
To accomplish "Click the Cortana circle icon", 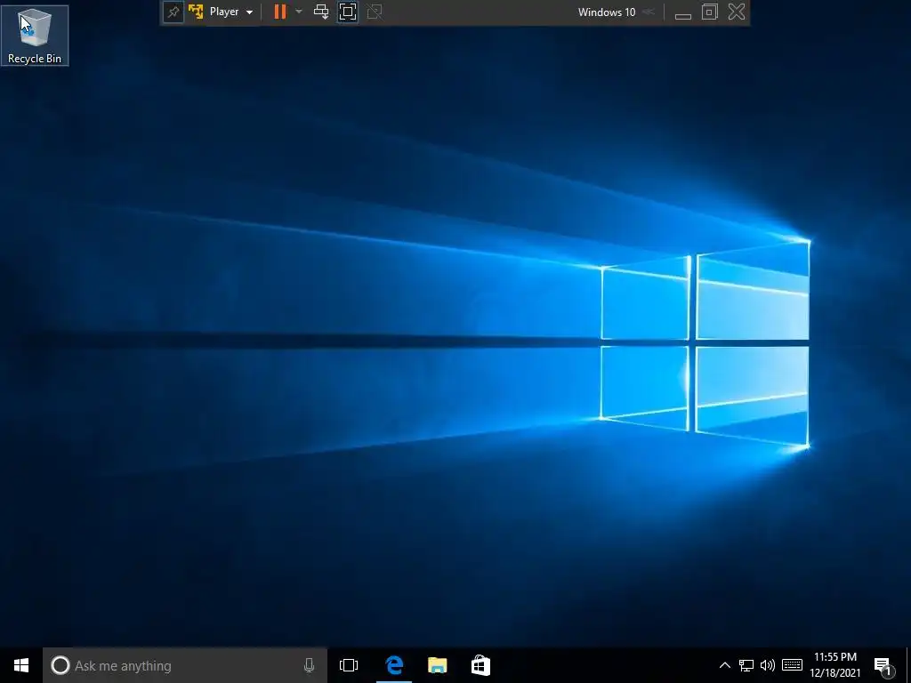I will pos(60,665).
